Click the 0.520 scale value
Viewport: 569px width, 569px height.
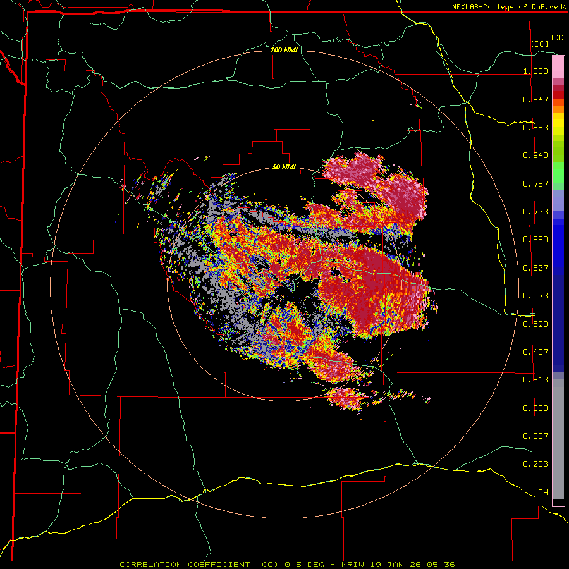535,324
